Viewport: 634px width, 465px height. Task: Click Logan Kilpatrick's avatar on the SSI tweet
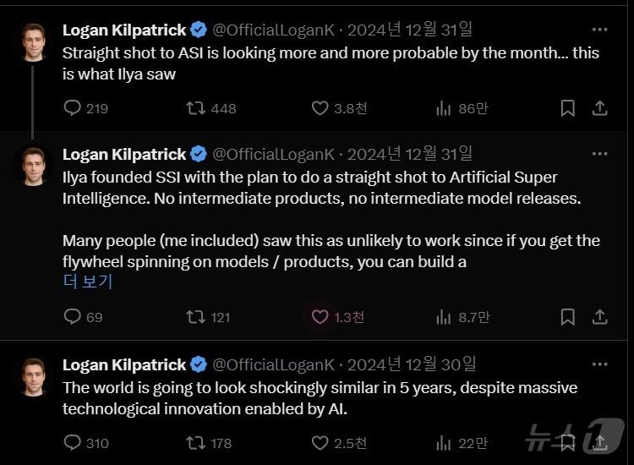(34, 166)
